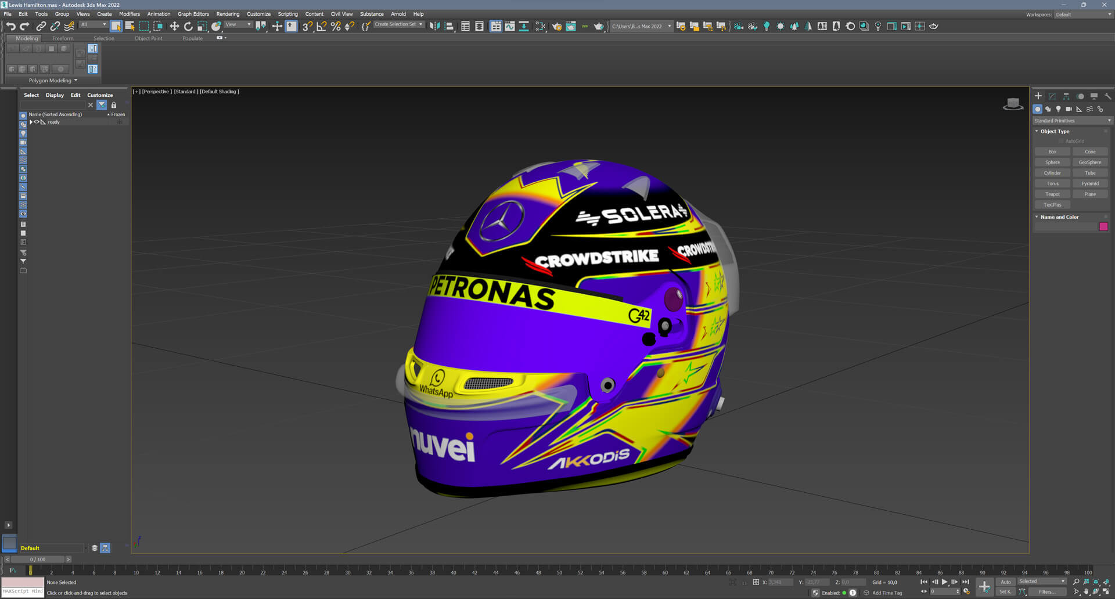Click the Mirror tool icon
The width and height of the screenshot is (1115, 599).
pyautogui.click(x=434, y=26)
